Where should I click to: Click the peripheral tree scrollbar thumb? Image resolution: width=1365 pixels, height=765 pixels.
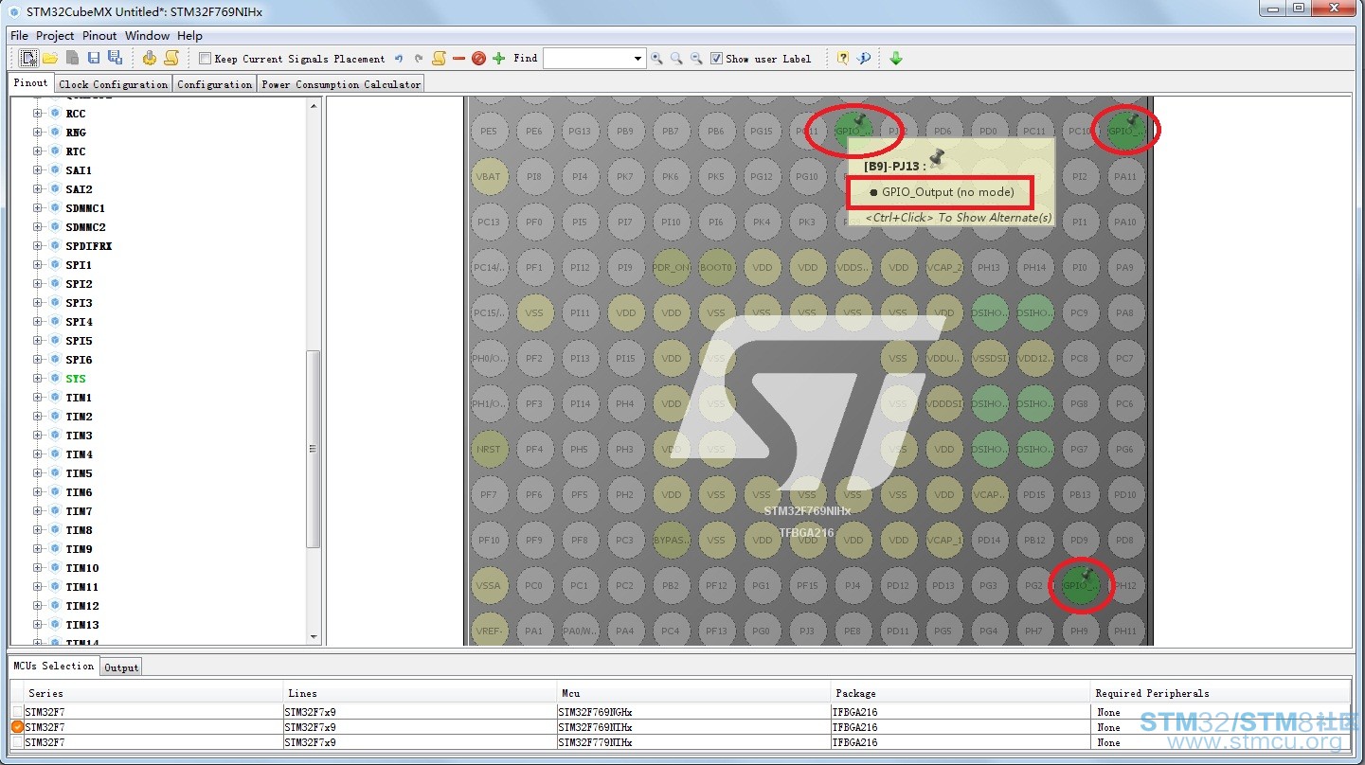pos(313,449)
